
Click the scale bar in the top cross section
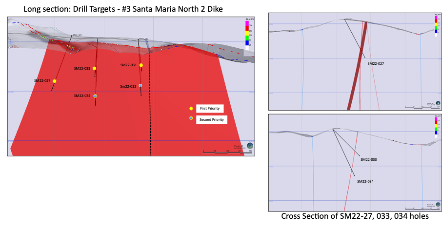(422, 107)
